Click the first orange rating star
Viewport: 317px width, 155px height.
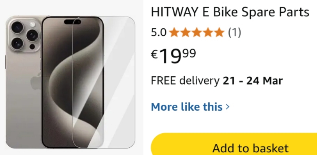click(x=174, y=33)
